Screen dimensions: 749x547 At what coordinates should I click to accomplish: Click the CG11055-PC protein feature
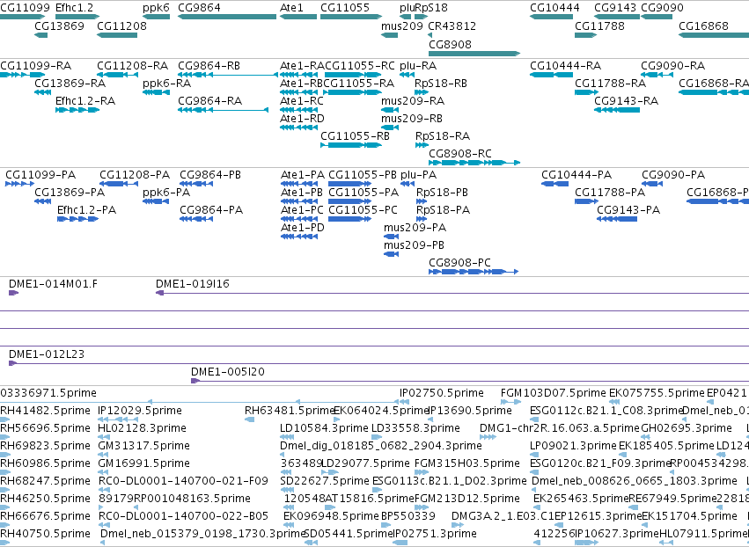[x=349, y=219]
